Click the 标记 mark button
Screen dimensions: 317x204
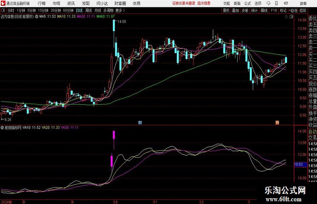(283, 10)
